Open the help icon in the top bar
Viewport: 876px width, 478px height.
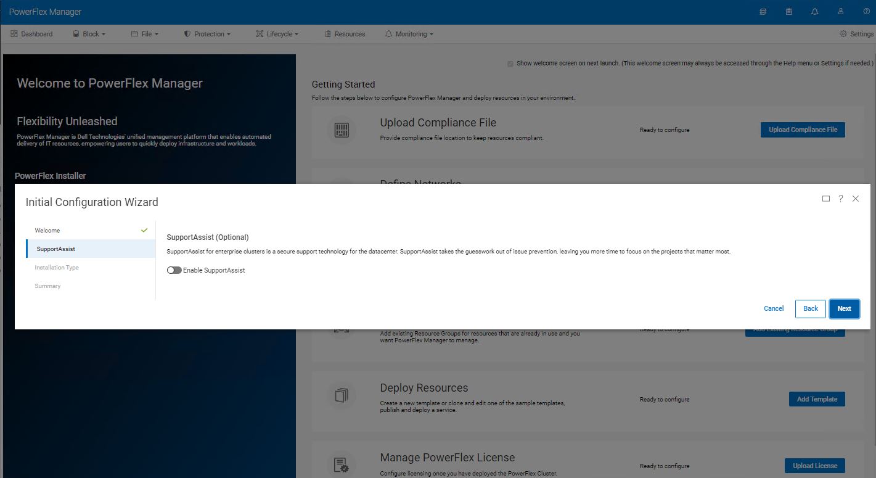(x=866, y=11)
